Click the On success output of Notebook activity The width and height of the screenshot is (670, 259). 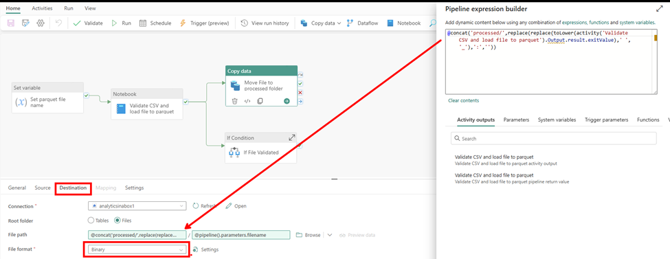tap(186, 102)
